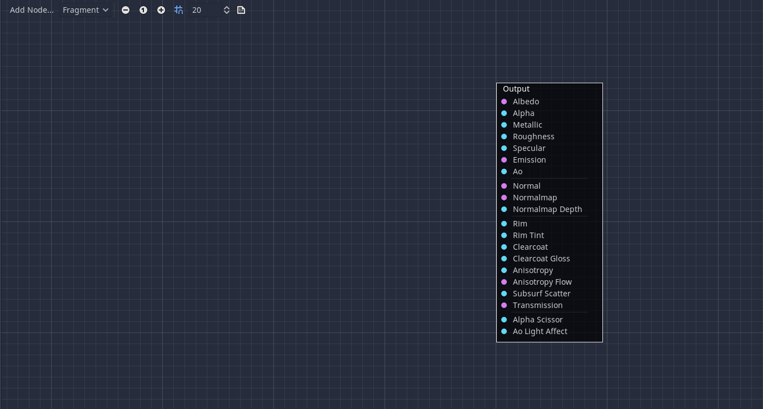Viewport: 763px width, 409px height.
Task: Open the Fragment shader mode dropdown
Action: coord(85,10)
